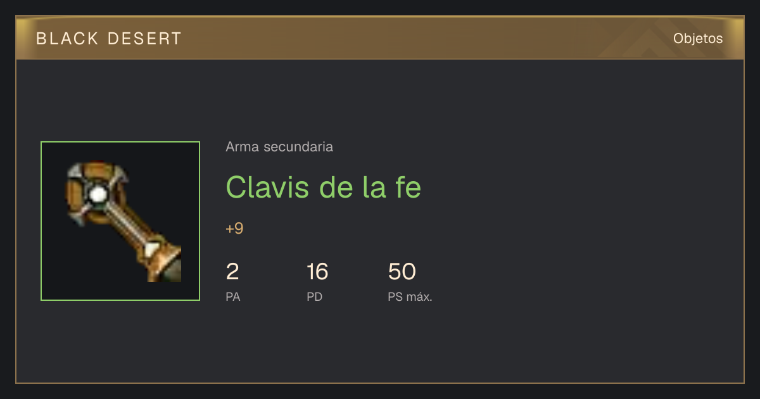This screenshot has width=760, height=399.
Task: Click the white gem on the clavis icon
Action: tap(97, 194)
